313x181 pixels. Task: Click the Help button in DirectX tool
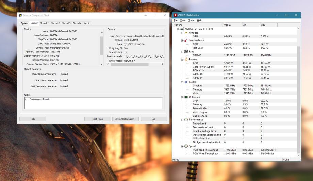tap(33, 119)
